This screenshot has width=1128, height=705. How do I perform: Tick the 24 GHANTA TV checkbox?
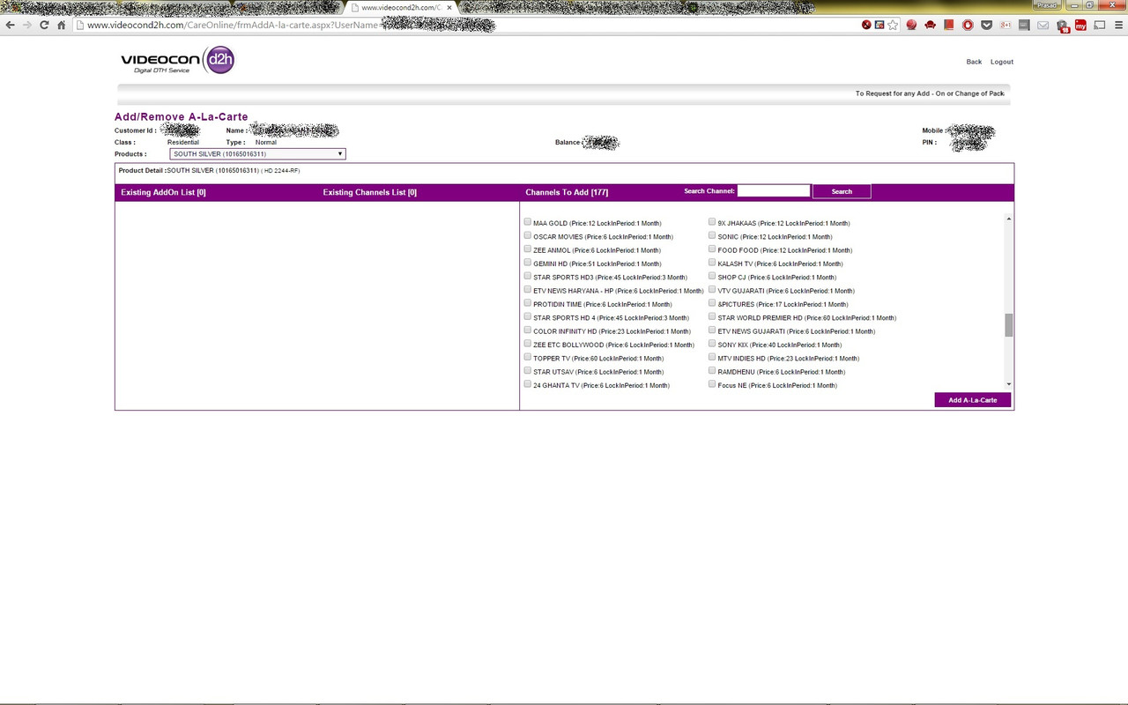pos(528,384)
